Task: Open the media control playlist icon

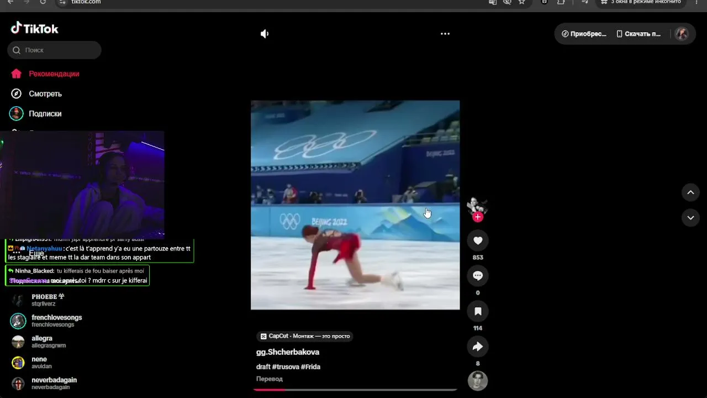Action: click(585, 2)
